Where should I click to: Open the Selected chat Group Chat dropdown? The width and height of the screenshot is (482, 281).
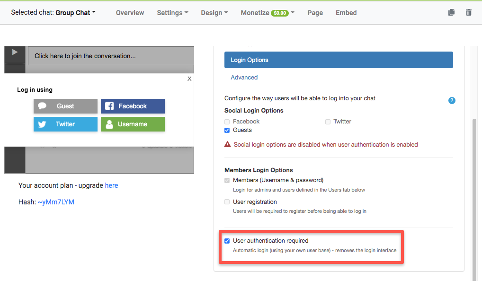(x=75, y=13)
